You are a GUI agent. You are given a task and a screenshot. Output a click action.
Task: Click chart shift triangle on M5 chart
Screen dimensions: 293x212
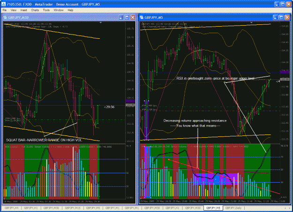point(251,22)
